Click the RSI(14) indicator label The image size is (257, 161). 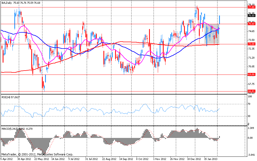[x=7, y=97]
